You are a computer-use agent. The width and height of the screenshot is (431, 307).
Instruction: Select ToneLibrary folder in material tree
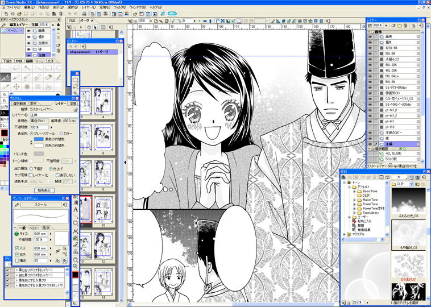pos(371,213)
